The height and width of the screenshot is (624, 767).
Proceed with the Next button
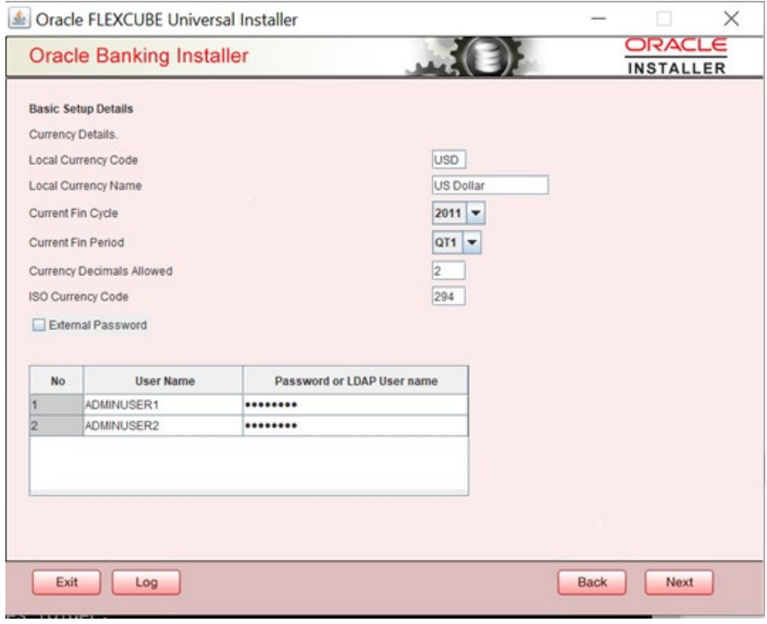[679, 582]
